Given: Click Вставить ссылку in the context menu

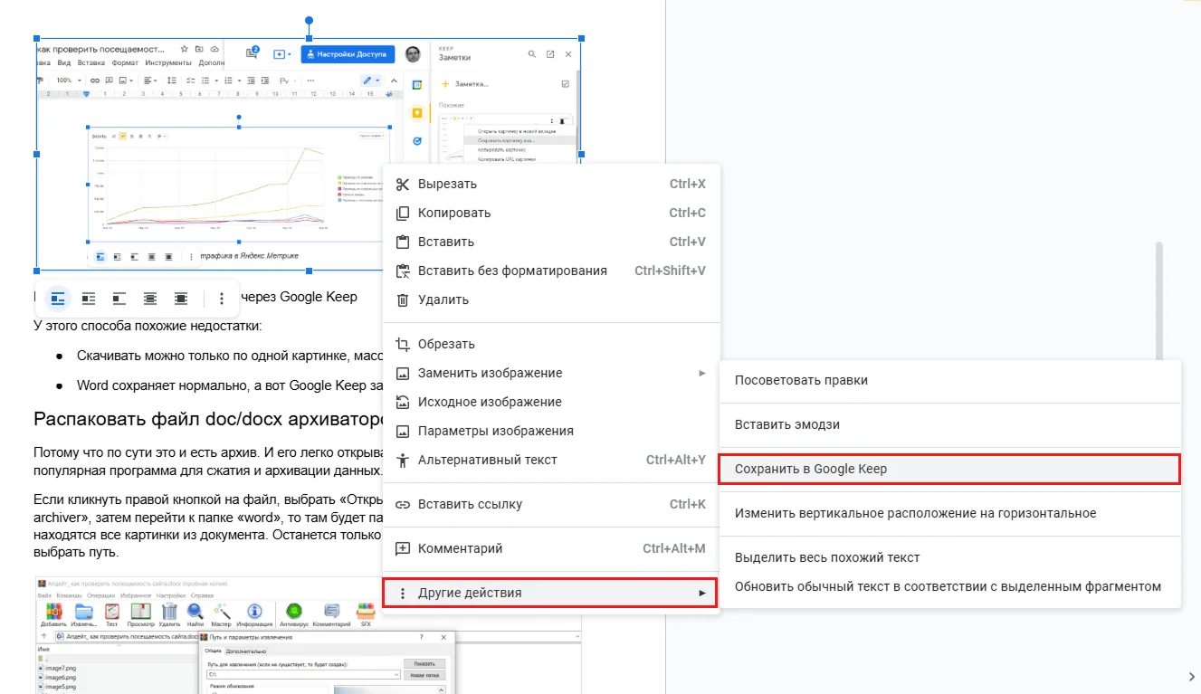Looking at the screenshot, I should [551, 504].
